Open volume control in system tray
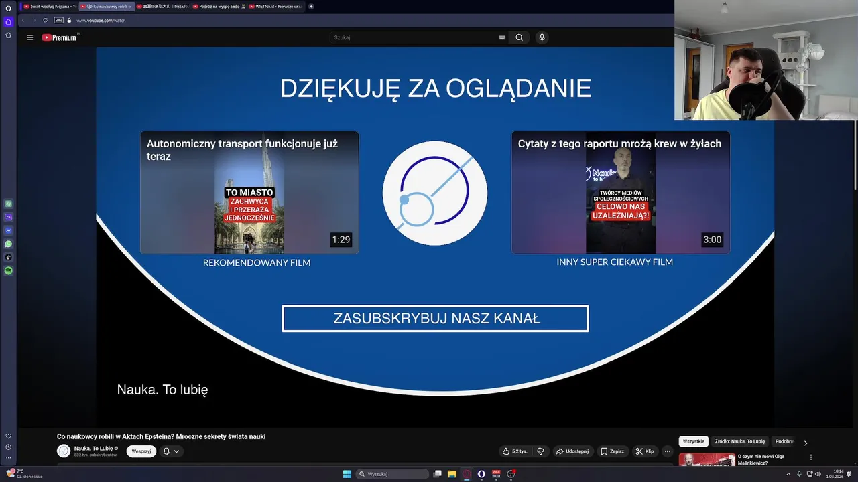858x482 pixels. click(819, 474)
